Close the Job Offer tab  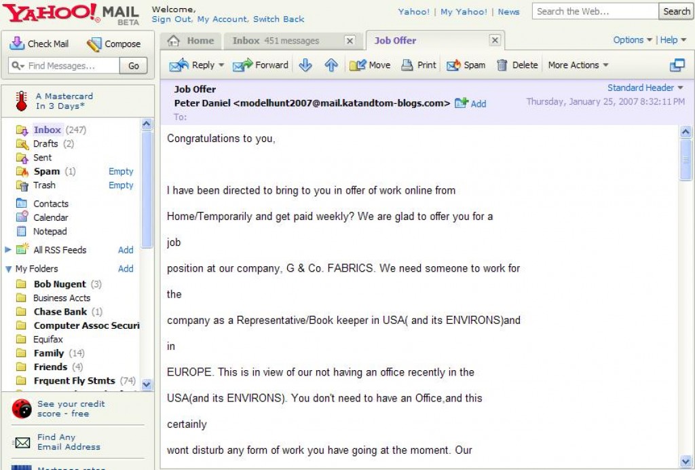pyautogui.click(x=495, y=40)
